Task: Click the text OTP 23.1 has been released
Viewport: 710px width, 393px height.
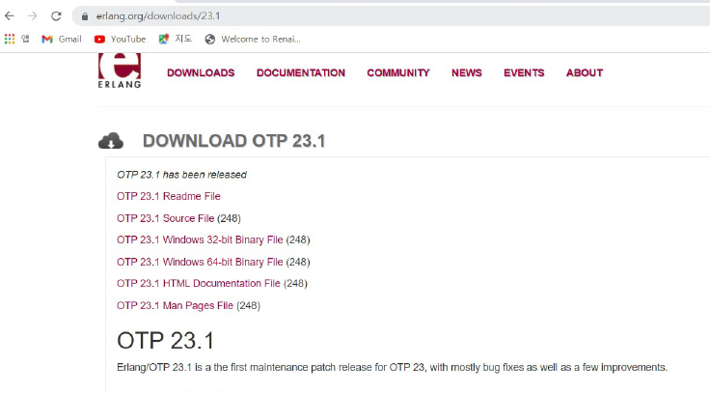Action: tap(181, 175)
